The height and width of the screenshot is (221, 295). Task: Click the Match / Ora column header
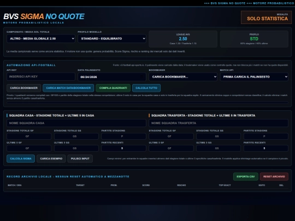pyautogui.click(x=15, y=186)
